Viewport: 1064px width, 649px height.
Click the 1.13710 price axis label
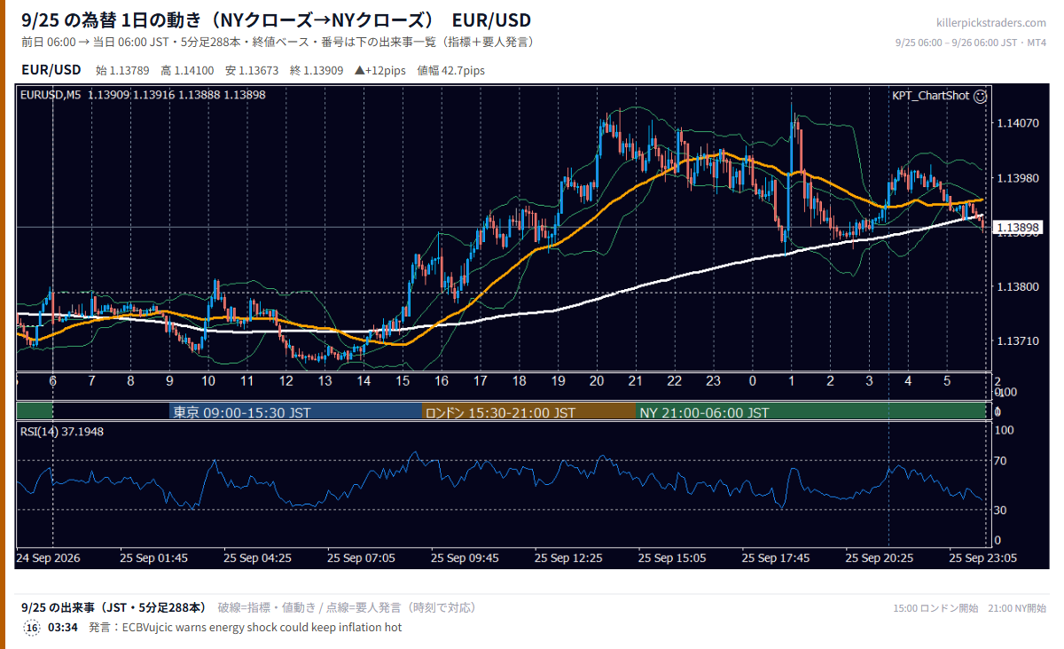pyautogui.click(x=1017, y=340)
